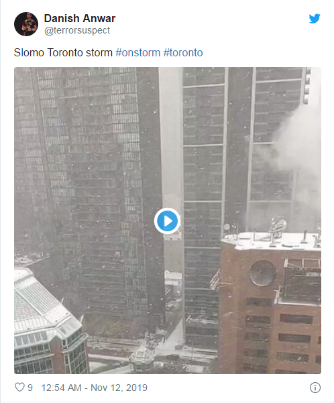Viewport: 334px width, 403px height.
Task: Click the round window on brick building
Action: point(263,273)
